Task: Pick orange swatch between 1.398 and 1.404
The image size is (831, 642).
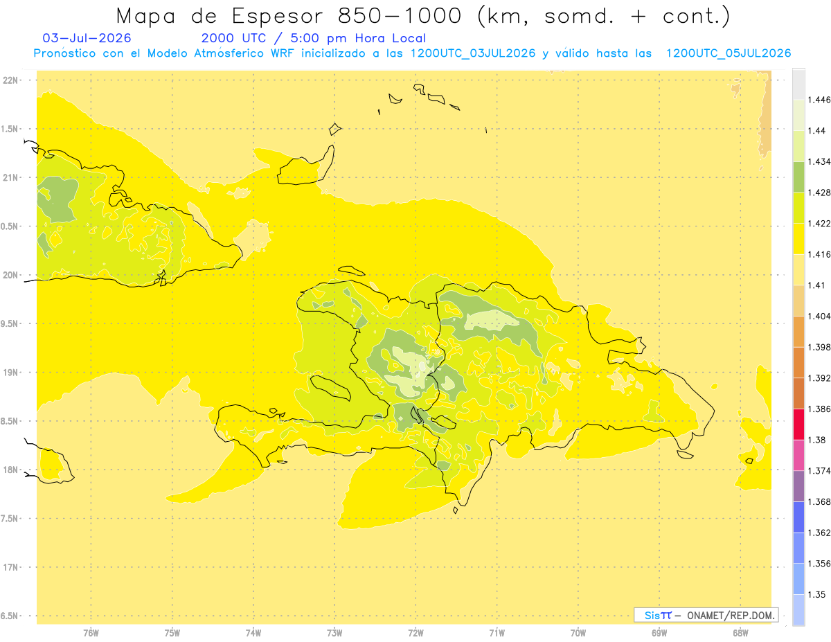Action: pos(798,332)
